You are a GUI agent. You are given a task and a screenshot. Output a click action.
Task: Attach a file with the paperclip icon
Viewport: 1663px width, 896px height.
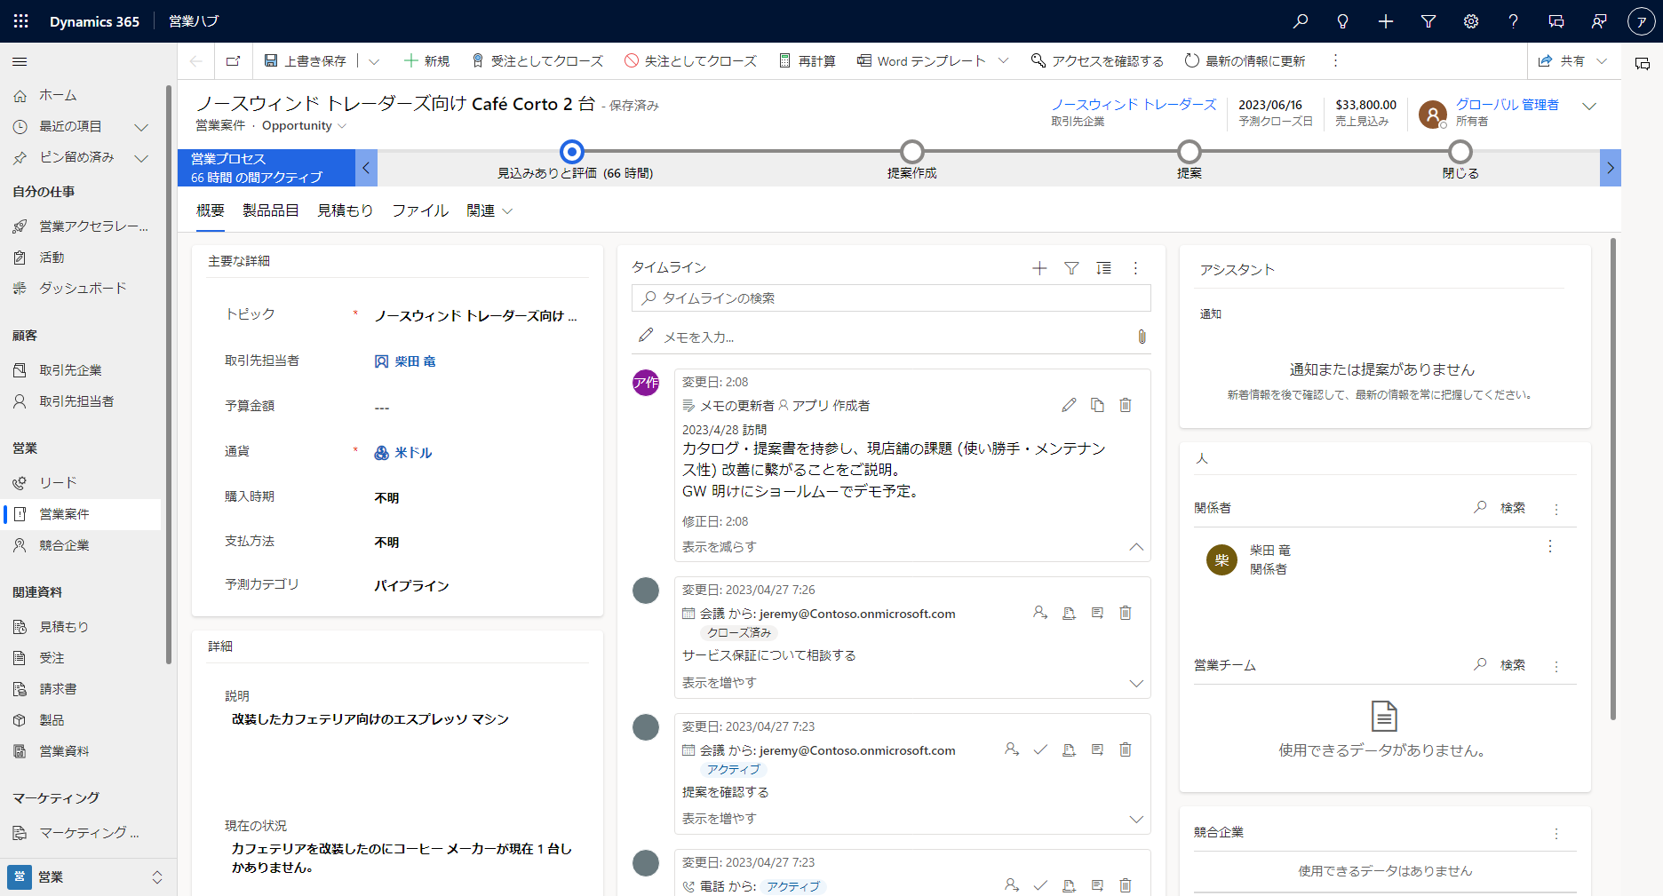click(1142, 337)
